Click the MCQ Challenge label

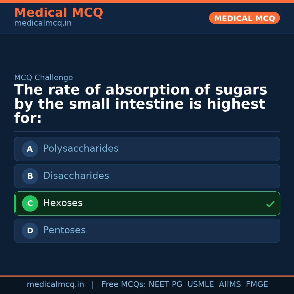pos(44,78)
